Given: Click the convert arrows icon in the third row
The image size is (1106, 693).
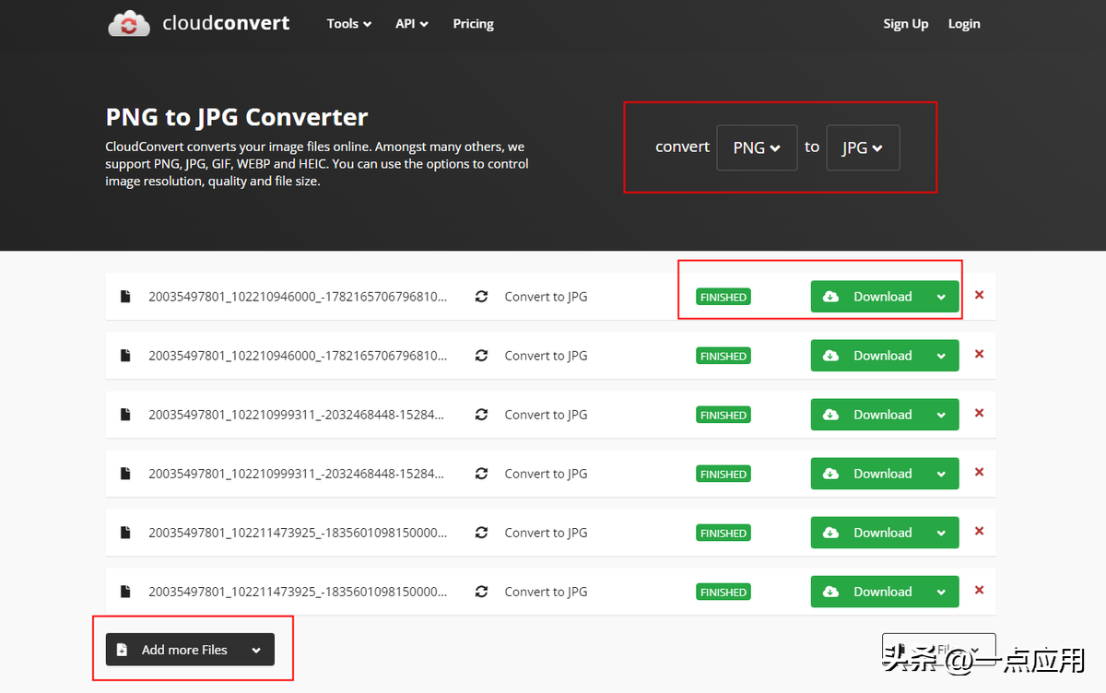Looking at the screenshot, I should point(481,415).
